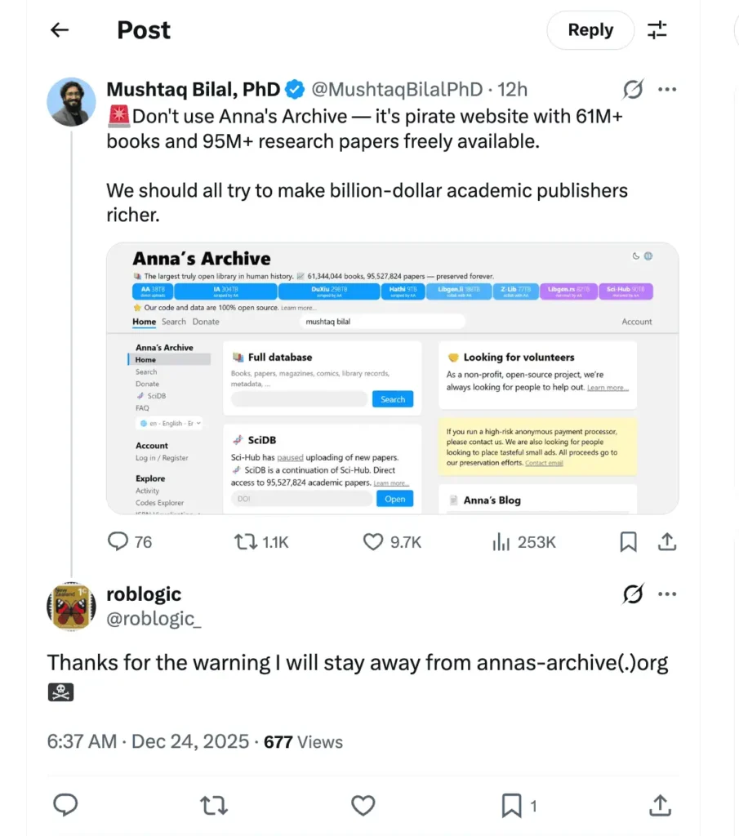The height and width of the screenshot is (836, 739).
Task: Open repost menu on roblogic's reply
Action: coord(214,806)
